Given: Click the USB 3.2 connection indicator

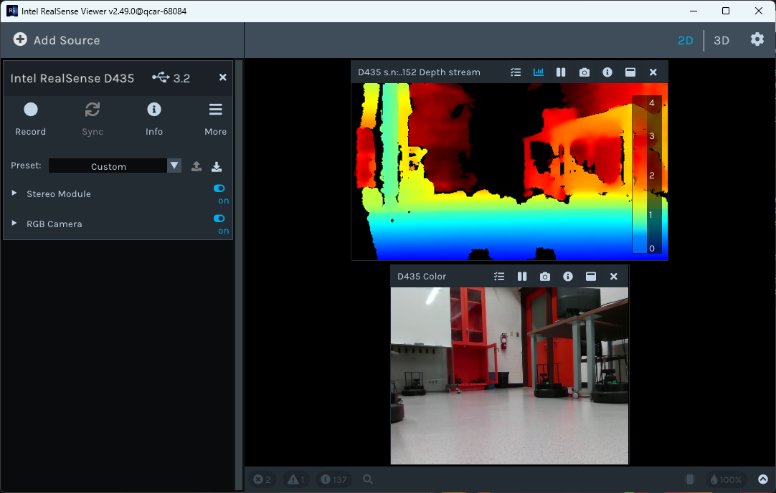Looking at the screenshot, I should click(x=171, y=77).
